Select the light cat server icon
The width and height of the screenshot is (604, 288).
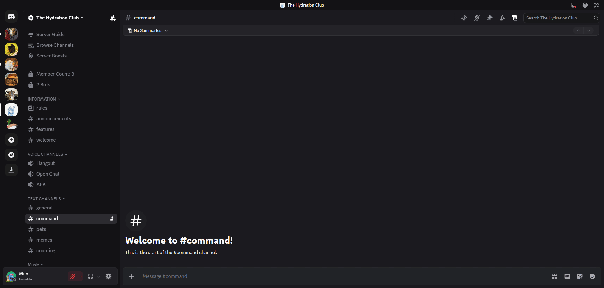pos(11,64)
